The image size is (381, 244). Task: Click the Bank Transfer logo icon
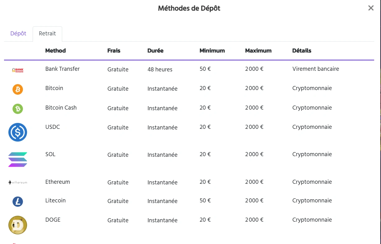pos(18,70)
